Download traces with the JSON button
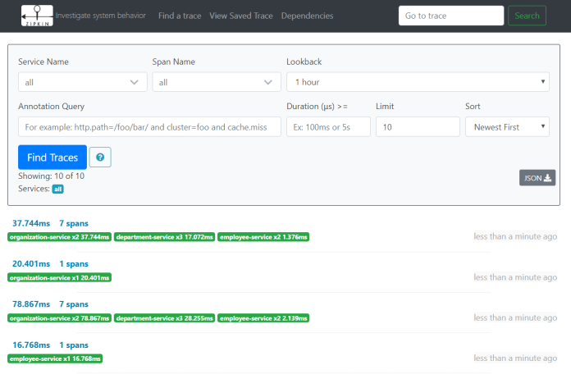The width and height of the screenshot is (571, 379). click(x=537, y=178)
